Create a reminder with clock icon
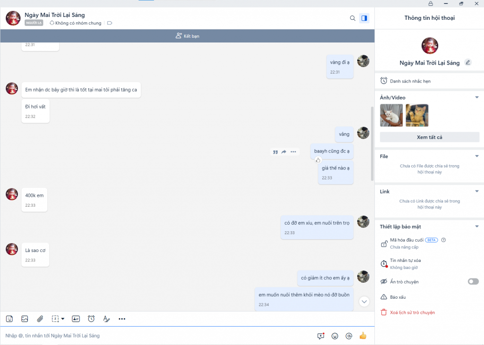 pos(91,319)
